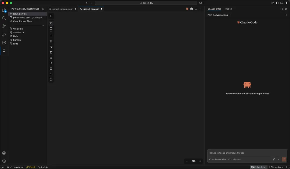Close the Claude Code side panel
290x169 pixels.
pyautogui.click(x=286, y=9)
